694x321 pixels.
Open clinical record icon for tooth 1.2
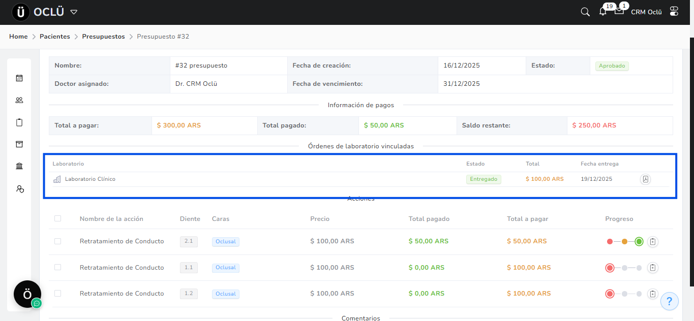(653, 294)
